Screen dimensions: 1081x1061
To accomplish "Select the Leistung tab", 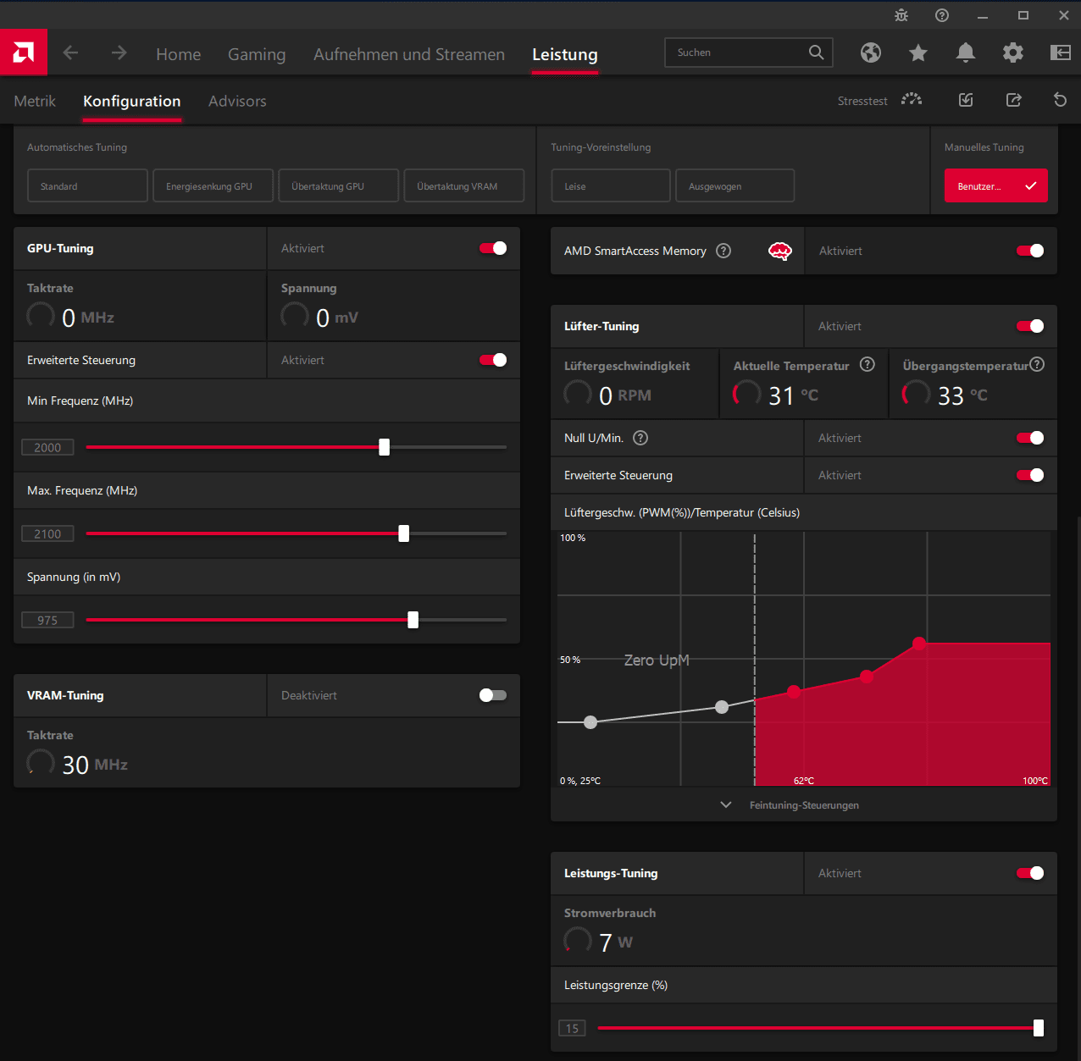I will [x=565, y=54].
